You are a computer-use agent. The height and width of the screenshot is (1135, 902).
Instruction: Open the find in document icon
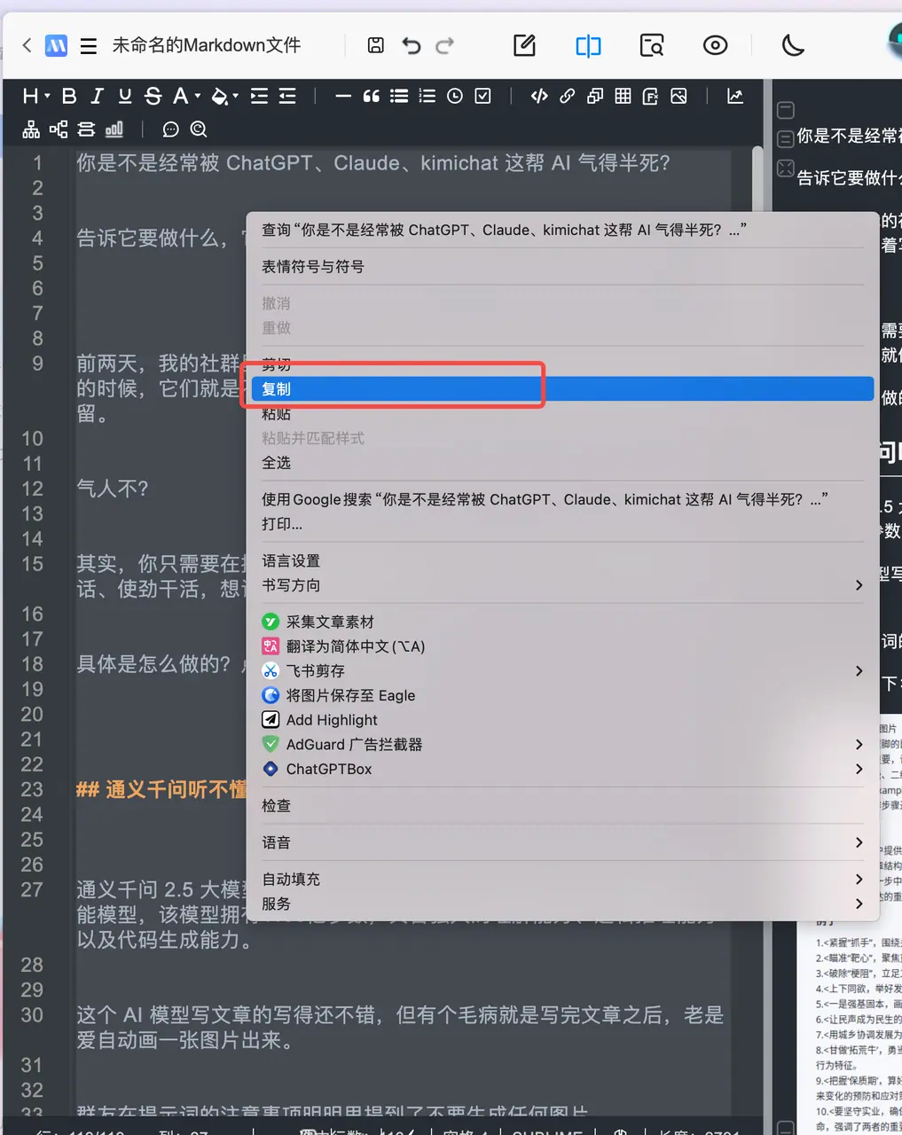click(652, 45)
